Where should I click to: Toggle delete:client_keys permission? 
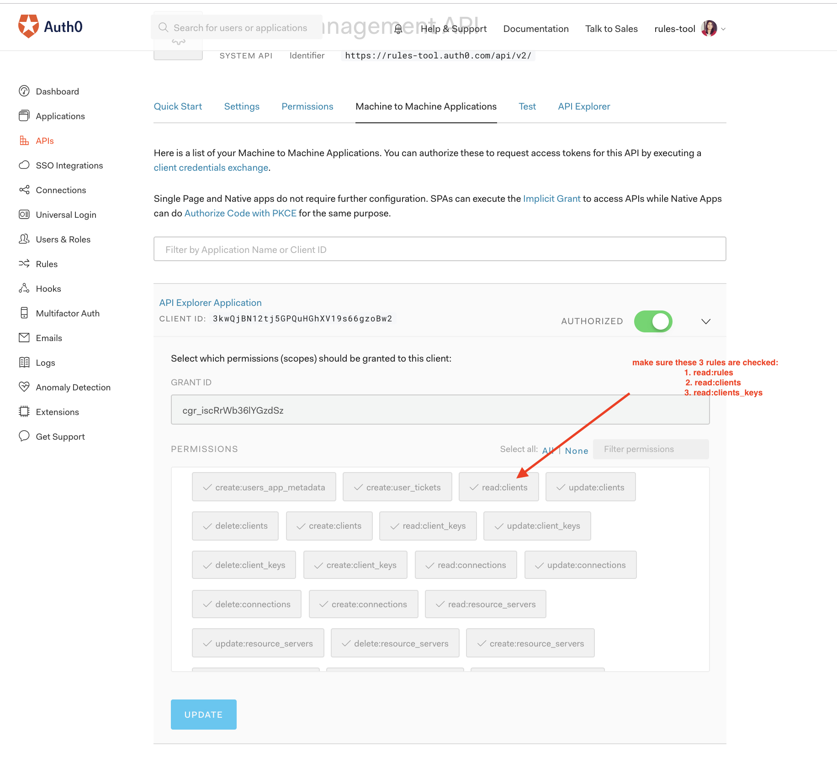244,565
